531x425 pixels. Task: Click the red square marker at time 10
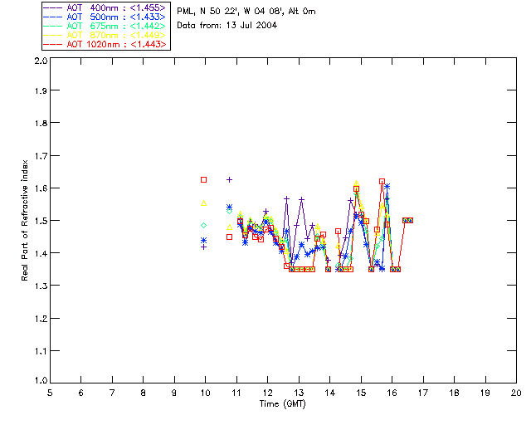(204, 179)
